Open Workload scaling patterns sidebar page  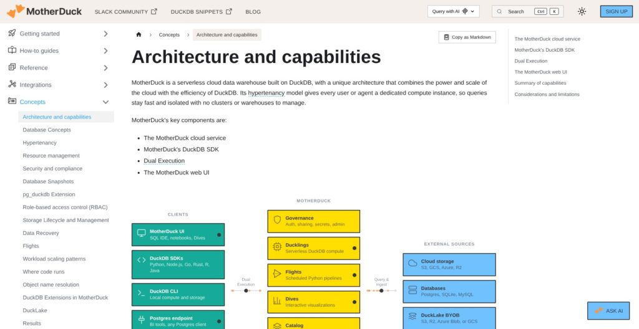[54, 259]
